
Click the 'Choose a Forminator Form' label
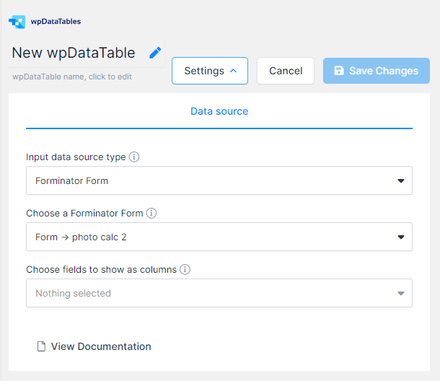pos(84,213)
